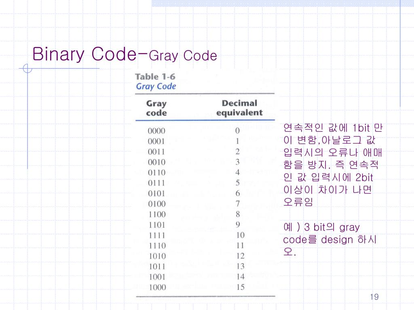Click decimal equivalent value "13"
The image size is (414, 310).
(240, 266)
